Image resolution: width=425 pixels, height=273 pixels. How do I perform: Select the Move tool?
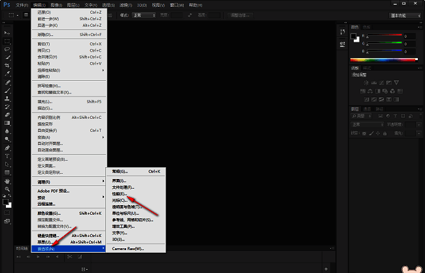tap(7, 32)
